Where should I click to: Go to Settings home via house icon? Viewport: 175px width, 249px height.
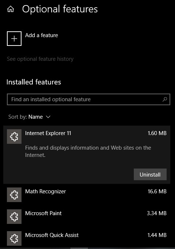11,9
